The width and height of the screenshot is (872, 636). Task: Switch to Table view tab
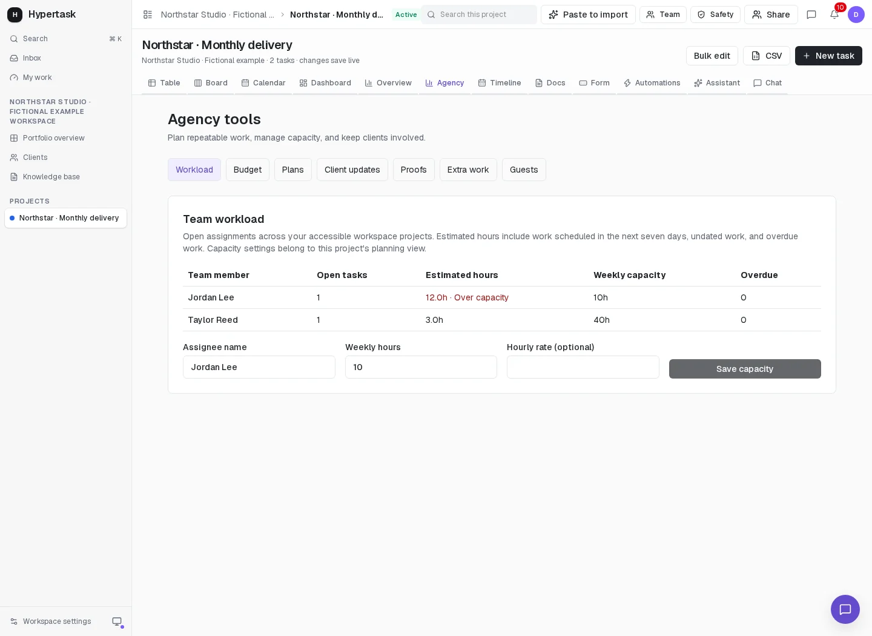164,83
